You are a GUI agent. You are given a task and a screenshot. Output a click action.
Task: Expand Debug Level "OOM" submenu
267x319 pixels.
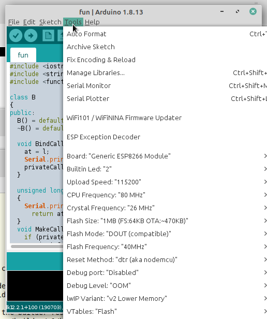(165, 285)
